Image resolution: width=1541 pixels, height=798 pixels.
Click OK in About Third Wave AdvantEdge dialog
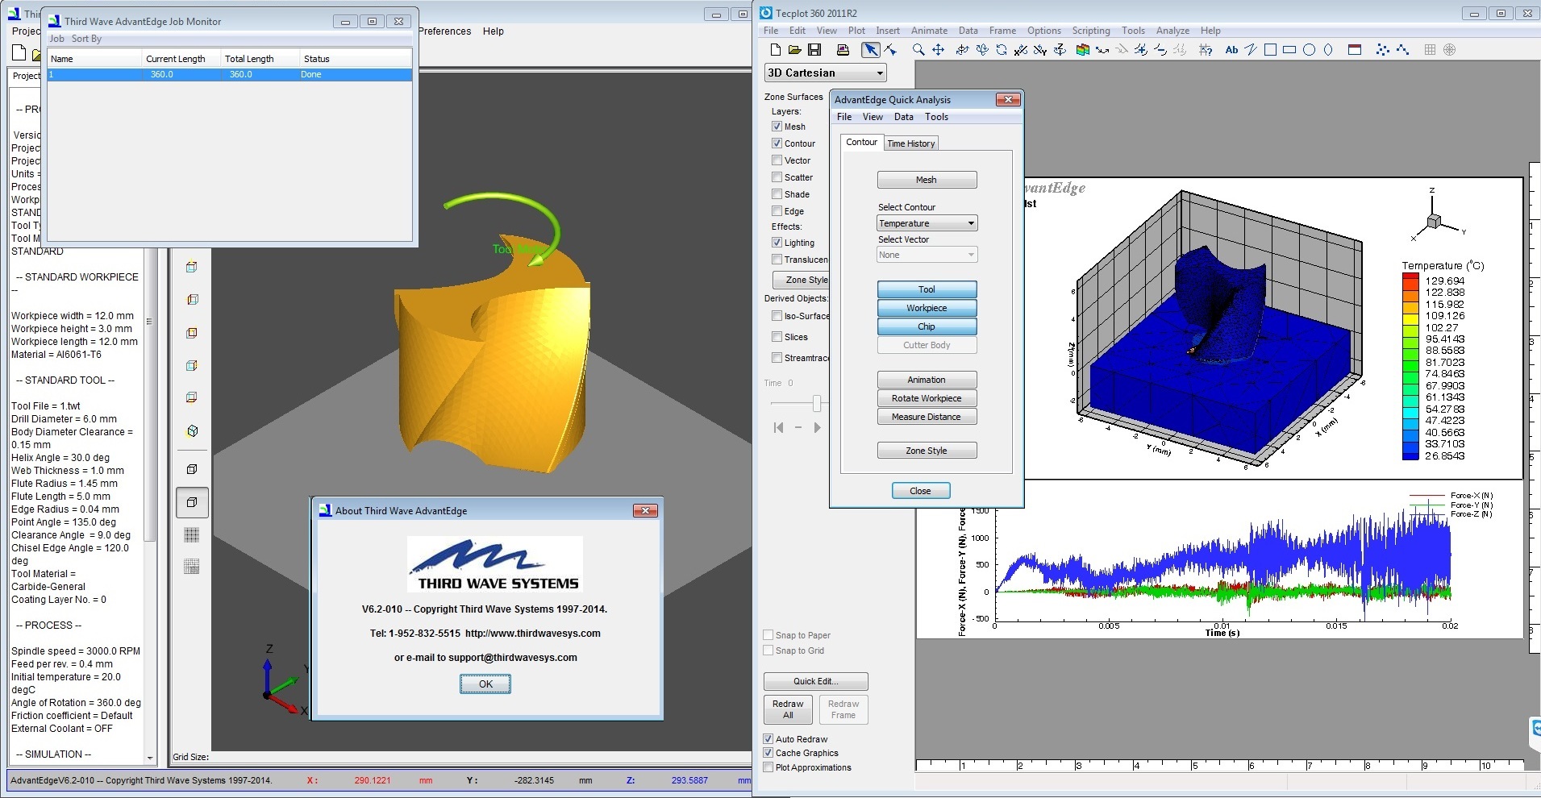click(x=485, y=684)
